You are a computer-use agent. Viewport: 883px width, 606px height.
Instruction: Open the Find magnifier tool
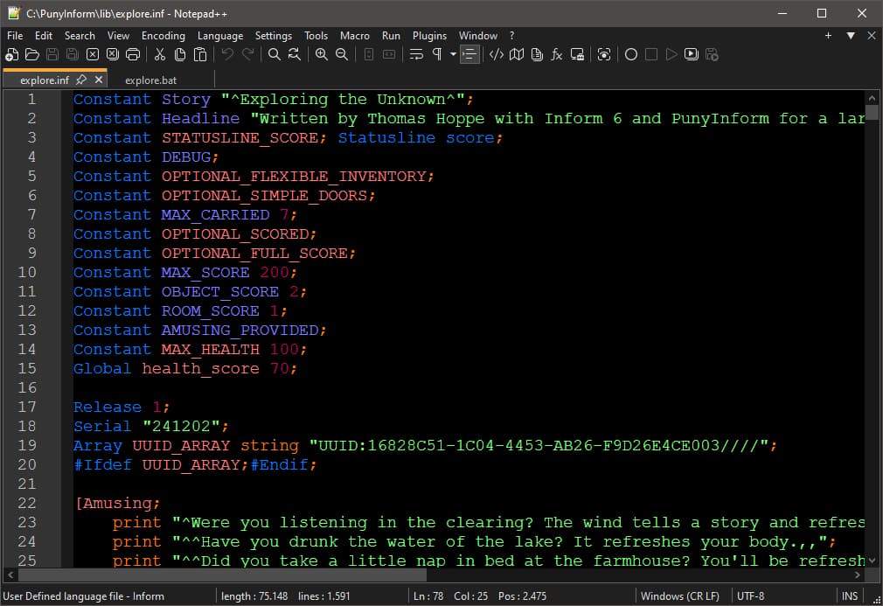(x=274, y=54)
